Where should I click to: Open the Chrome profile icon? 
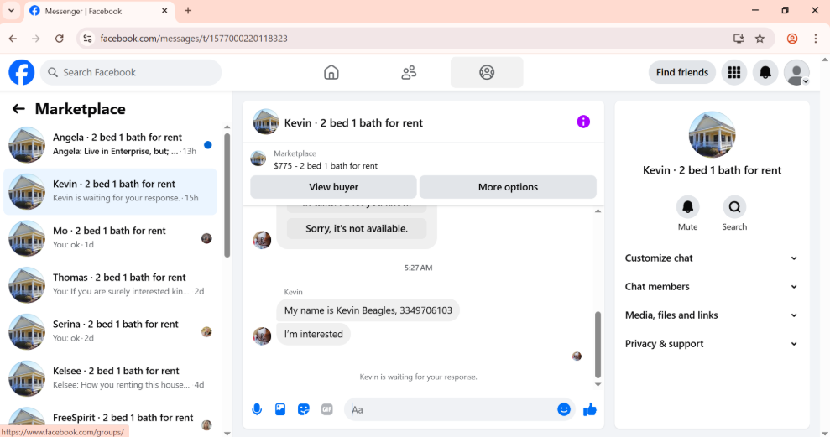[792, 38]
